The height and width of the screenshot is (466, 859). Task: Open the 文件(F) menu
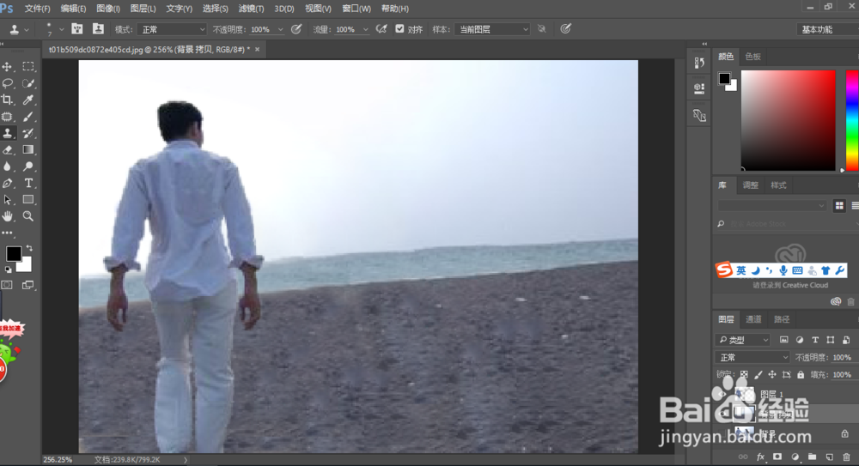tap(37, 9)
